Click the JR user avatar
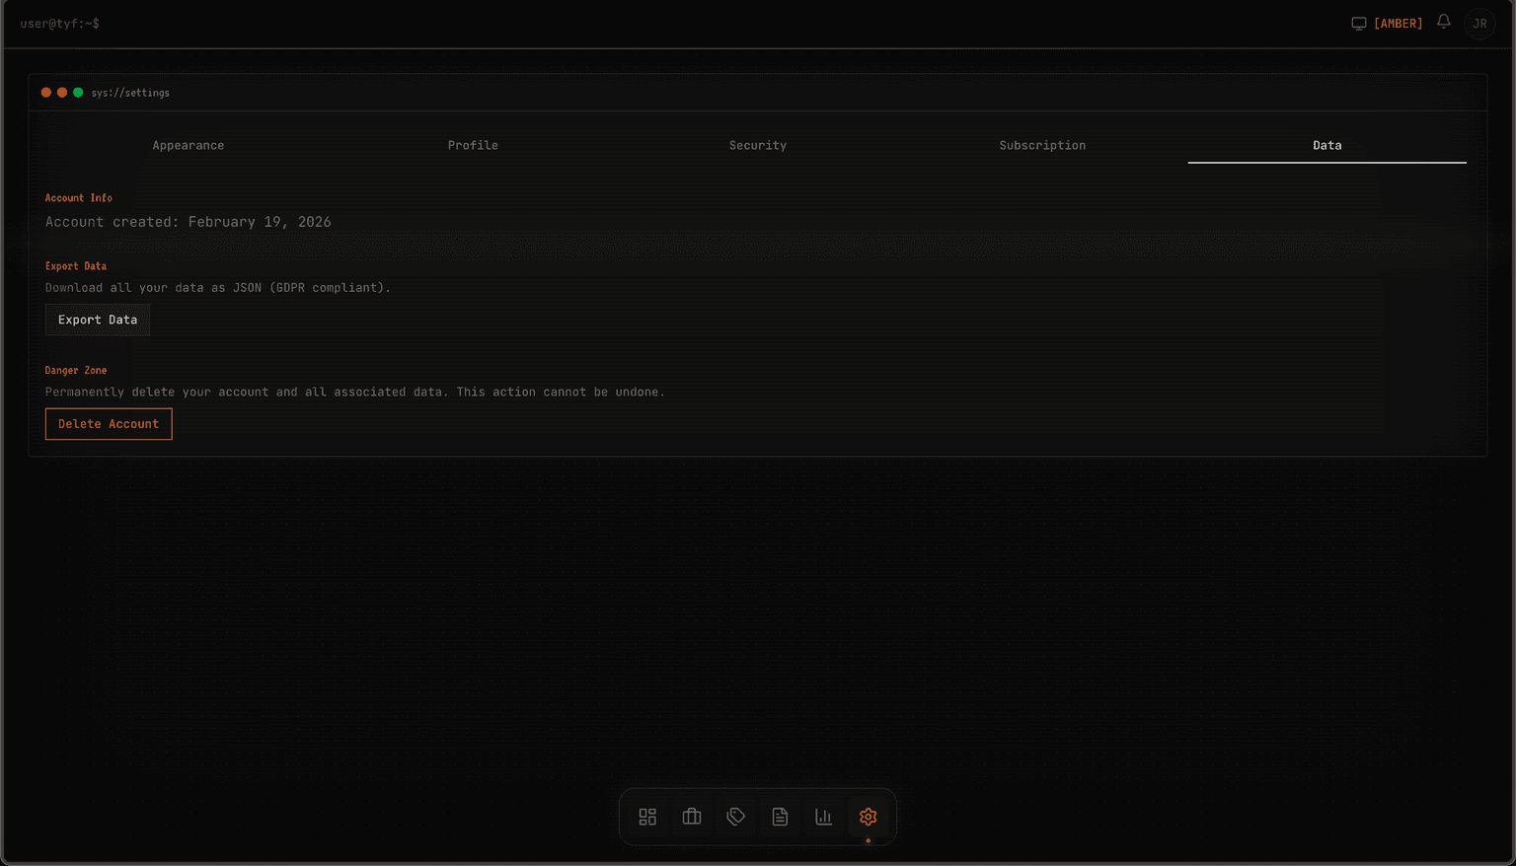 [1479, 24]
